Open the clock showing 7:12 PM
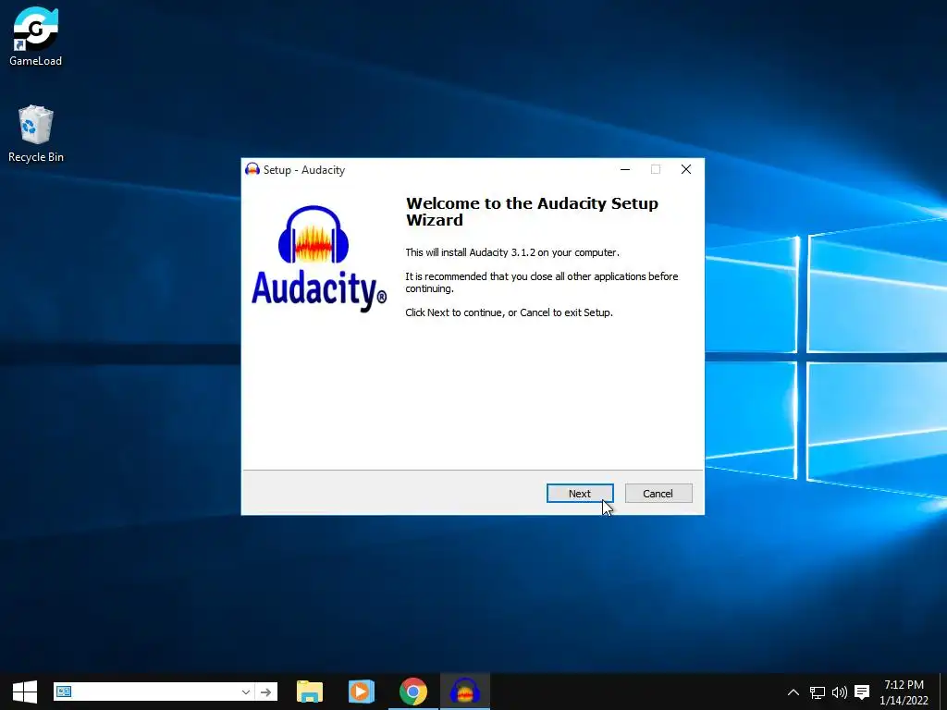947x710 pixels. click(904, 692)
